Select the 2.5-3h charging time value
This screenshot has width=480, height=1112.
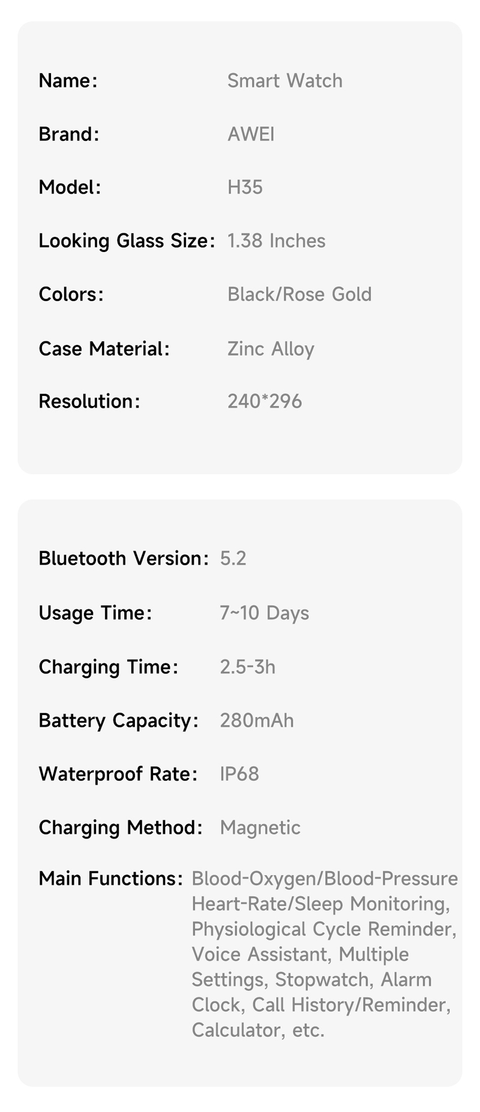point(247,667)
